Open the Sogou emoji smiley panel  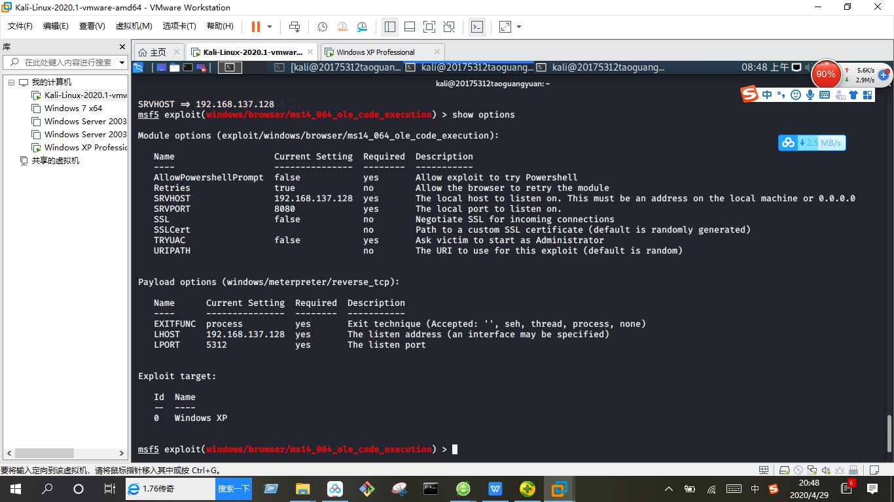[x=796, y=95]
